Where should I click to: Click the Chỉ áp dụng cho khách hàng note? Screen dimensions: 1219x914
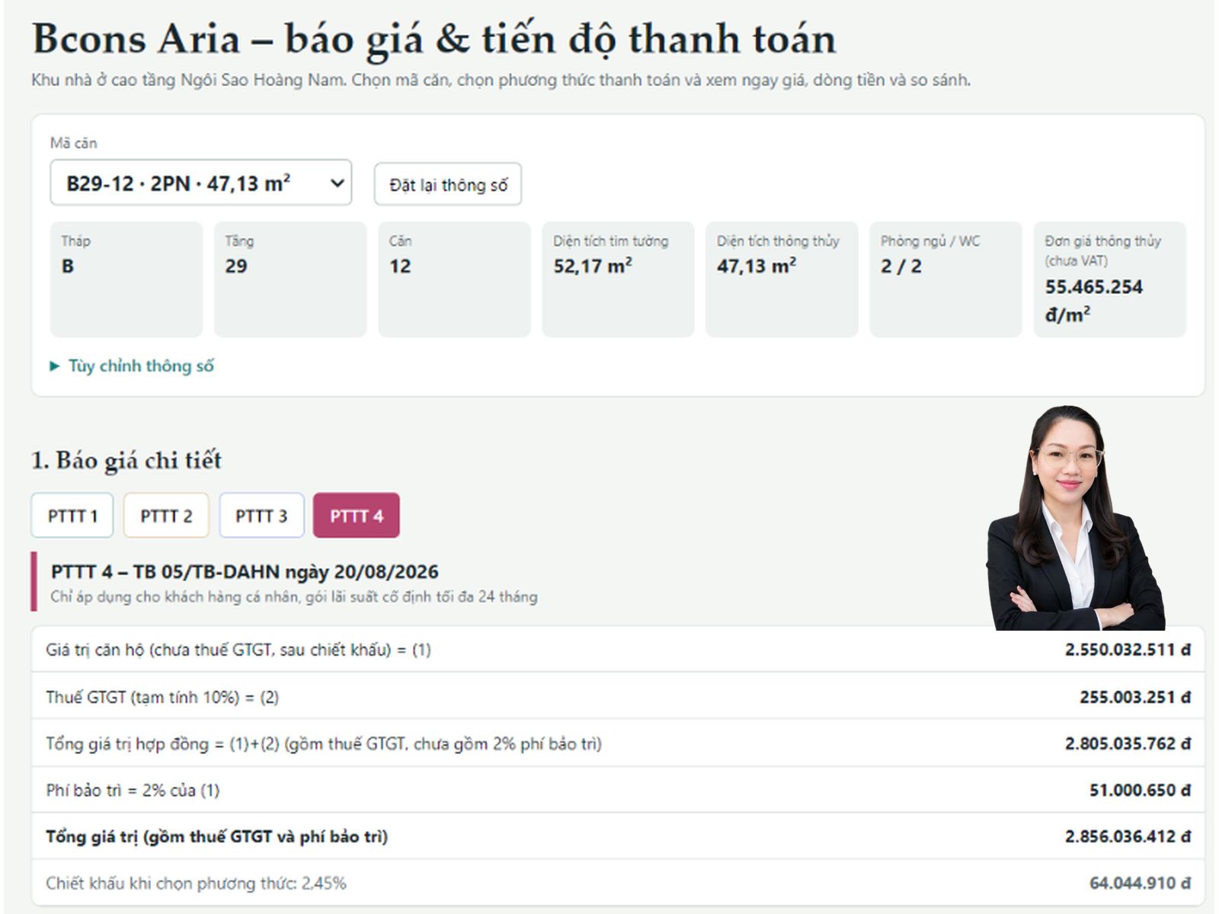coord(294,596)
